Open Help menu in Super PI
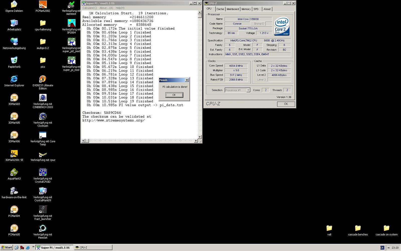Viewport: 401px width, 251px height. click(x=120, y=8)
